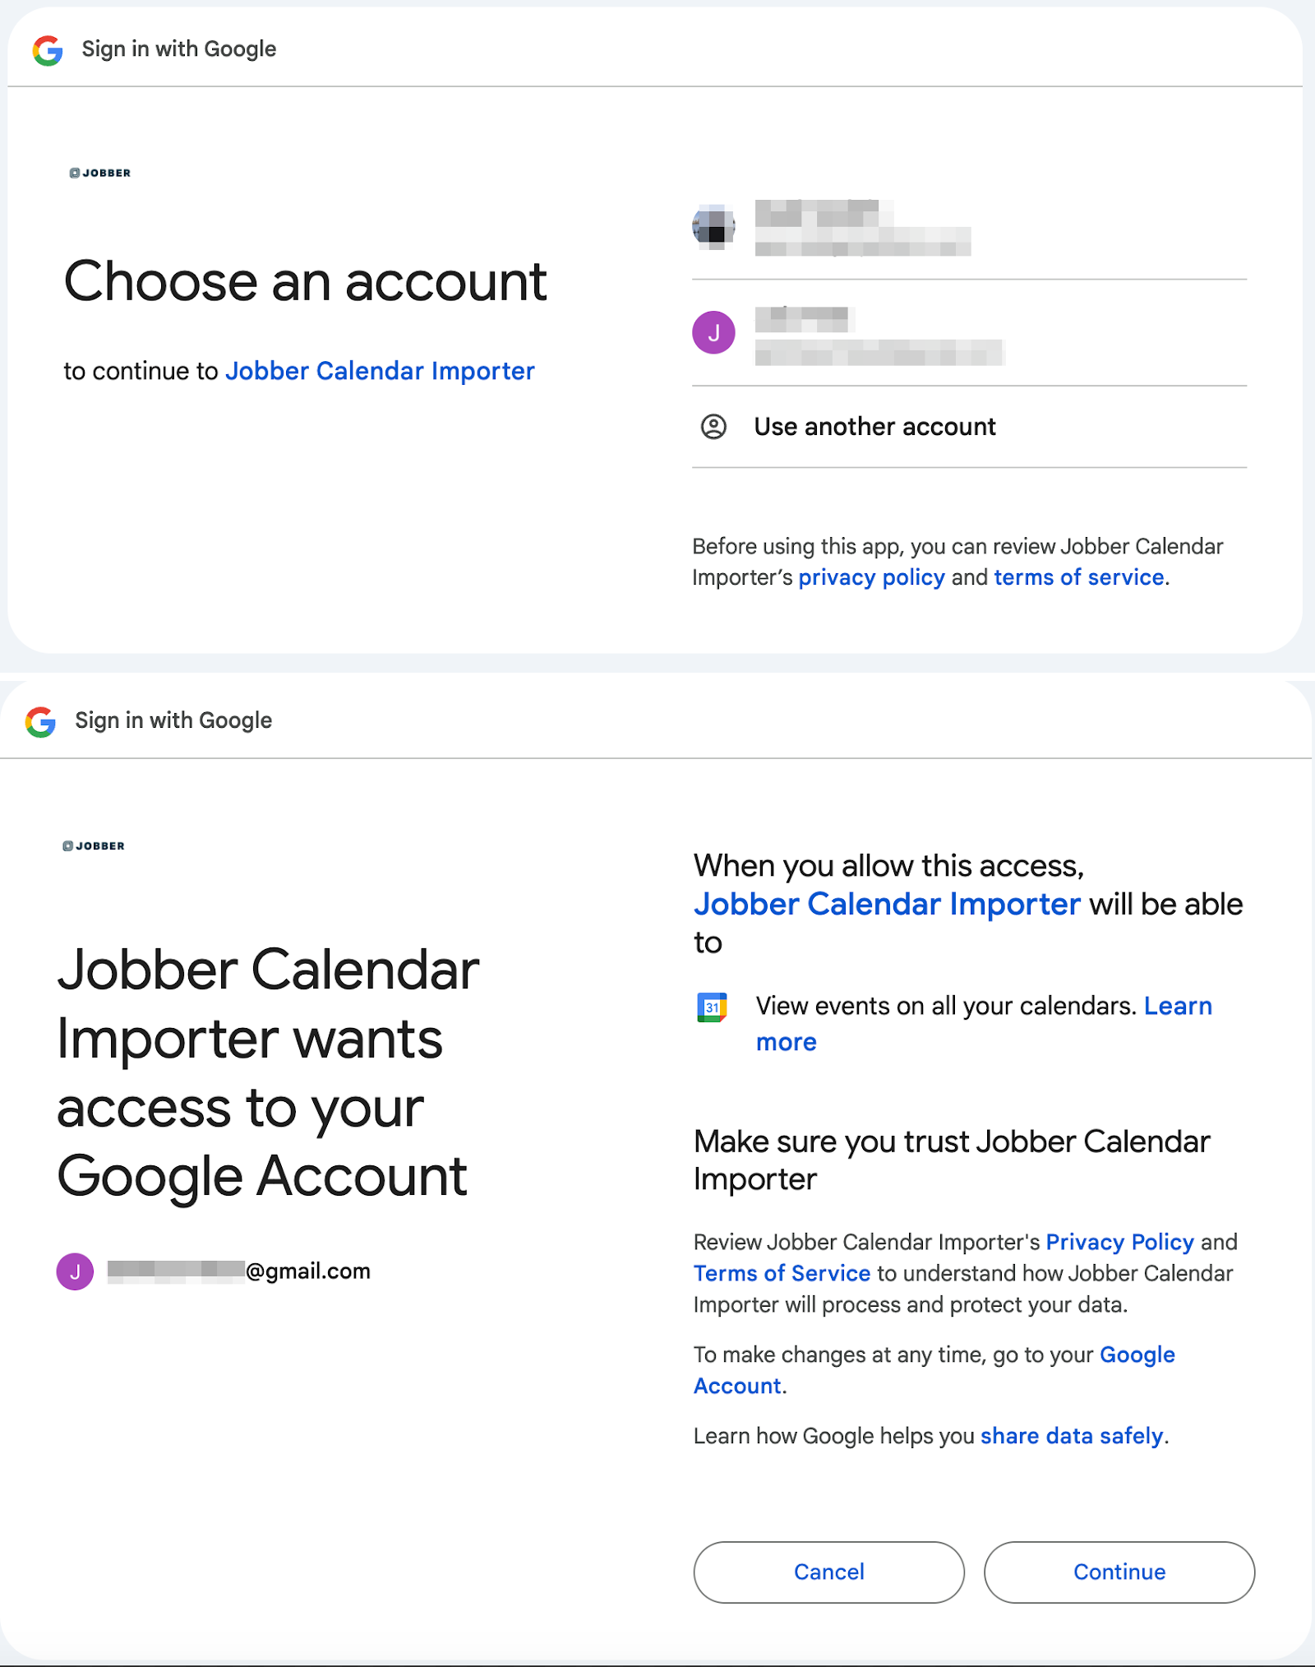Open the lowercase terms of service link

tap(1078, 577)
